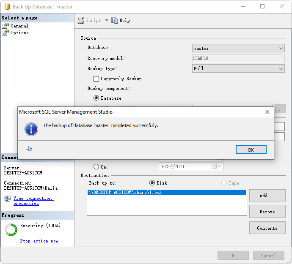The width and height of the screenshot is (292, 264).
Task: Expand the Backup type dropdown showing Full
Action: 238,68
